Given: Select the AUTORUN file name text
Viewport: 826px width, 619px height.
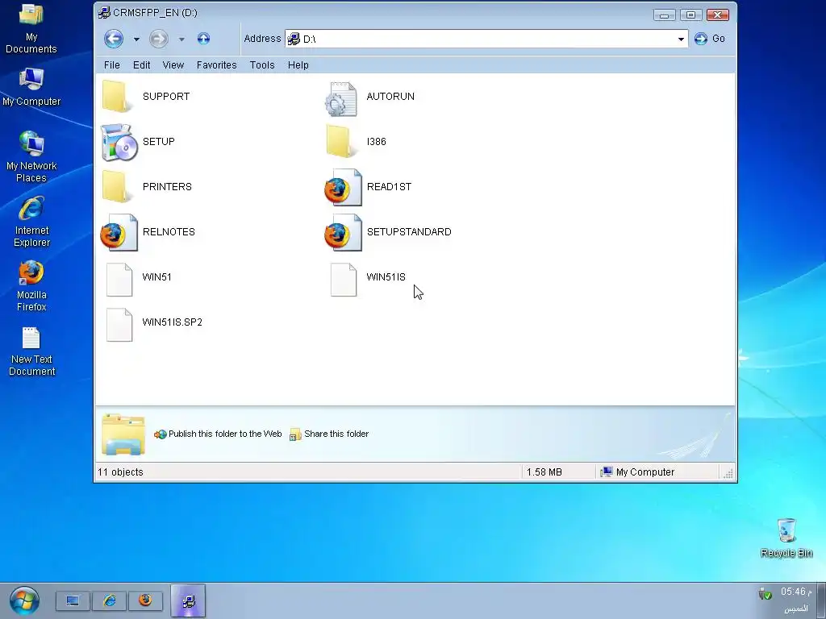Looking at the screenshot, I should pyautogui.click(x=390, y=97).
